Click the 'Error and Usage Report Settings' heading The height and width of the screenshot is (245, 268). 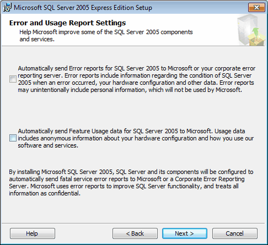pos(67,23)
